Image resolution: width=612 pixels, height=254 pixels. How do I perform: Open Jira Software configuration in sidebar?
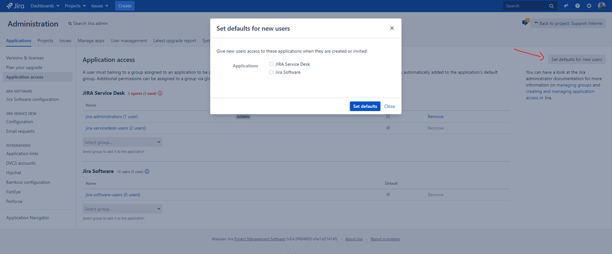click(33, 99)
